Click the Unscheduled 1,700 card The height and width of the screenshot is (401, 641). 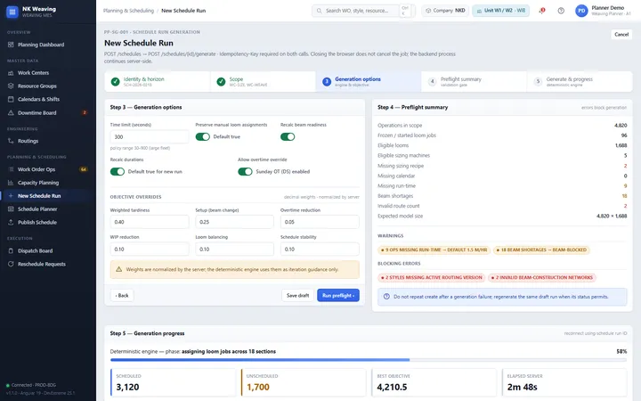(x=304, y=382)
